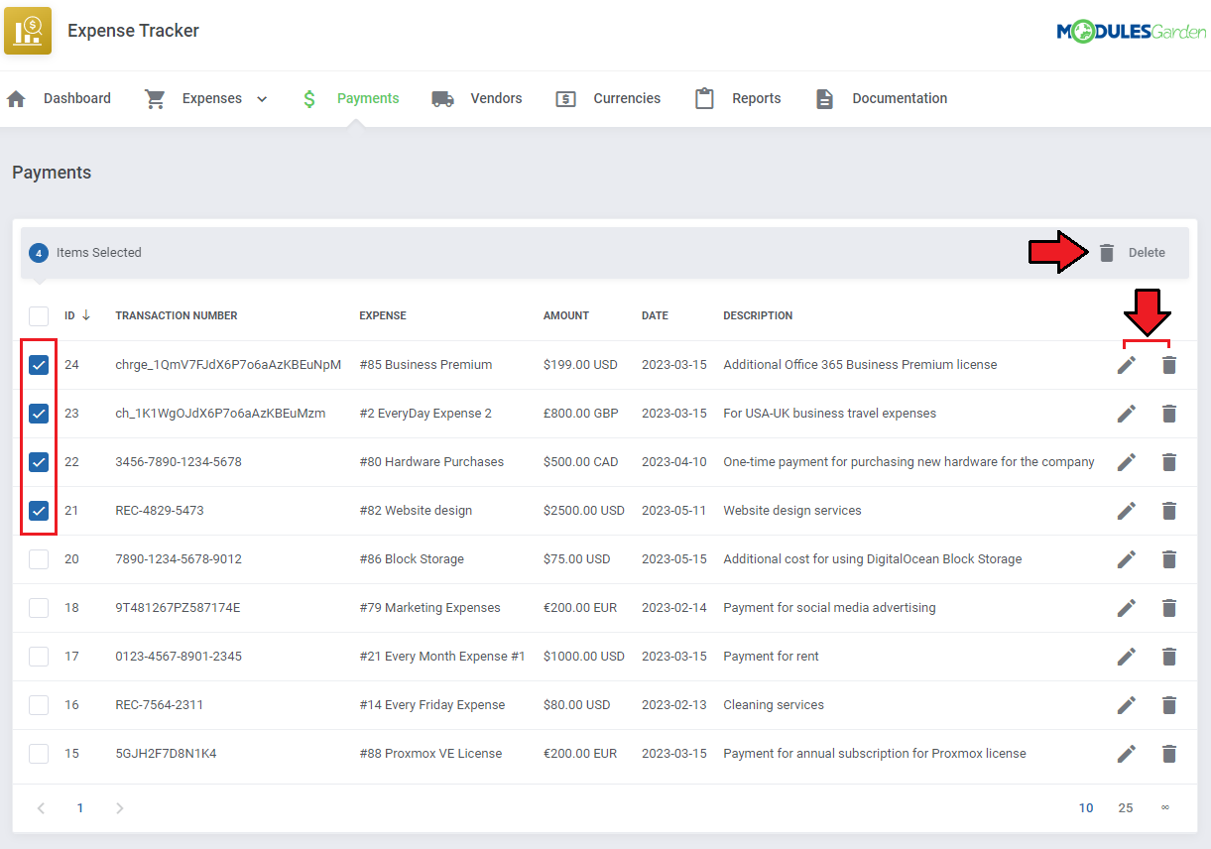Delete payment 23 EveryDay Expense 2
This screenshot has width=1211, height=849.
tap(1169, 414)
